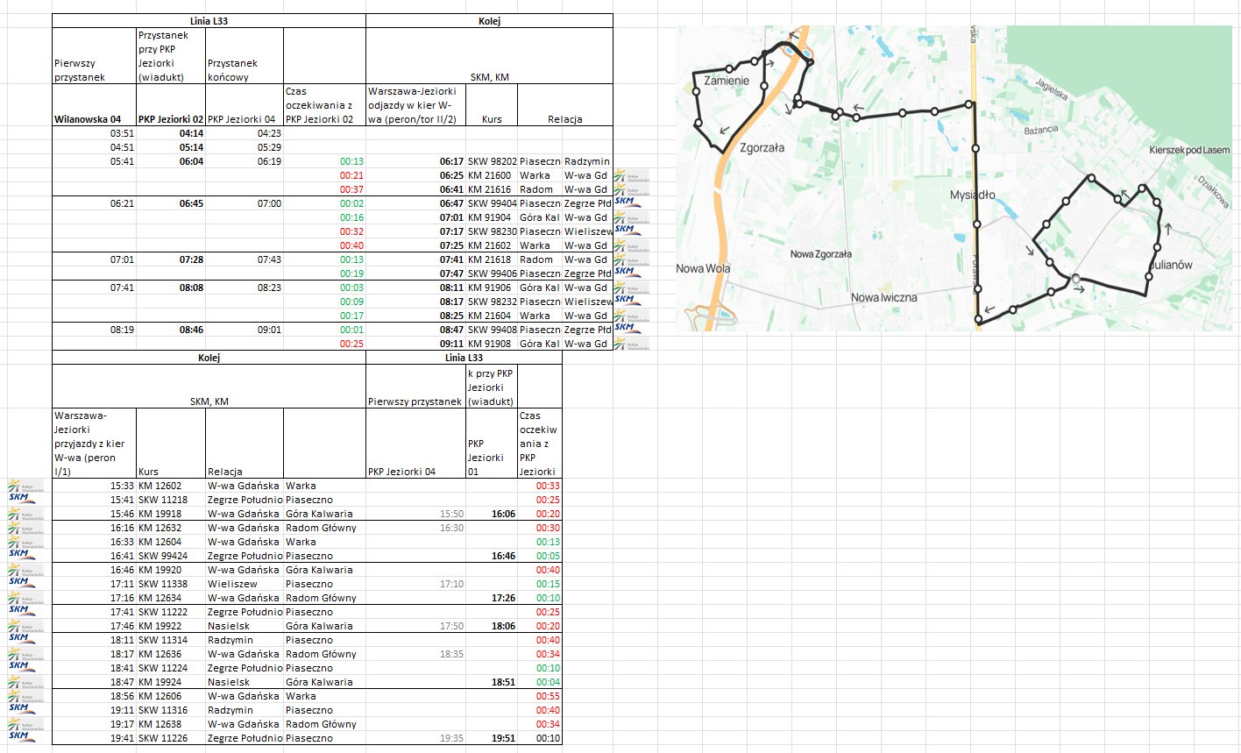The height and width of the screenshot is (753, 1241).
Task: Click SKM logo left of 15:41 SKW 11218
Action: [x=19, y=498]
